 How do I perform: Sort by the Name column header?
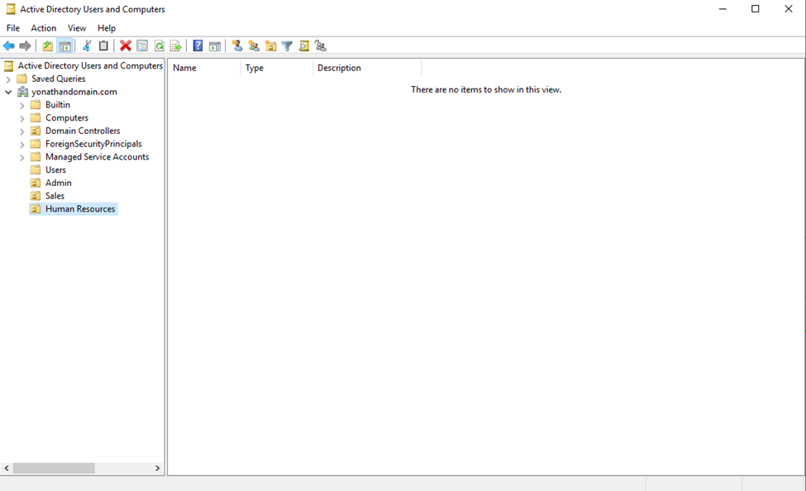pyautogui.click(x=204, y=68)
